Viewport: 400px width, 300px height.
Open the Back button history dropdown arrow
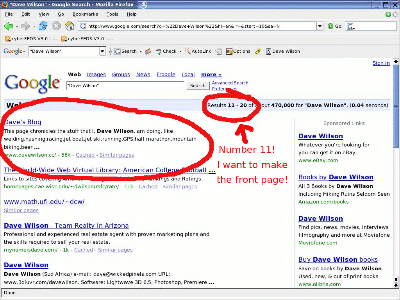[x=17, y=26]
